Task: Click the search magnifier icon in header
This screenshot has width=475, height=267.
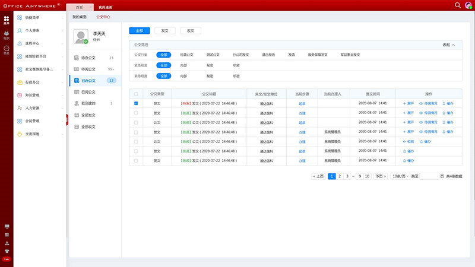Action: (x=457, y=5)
